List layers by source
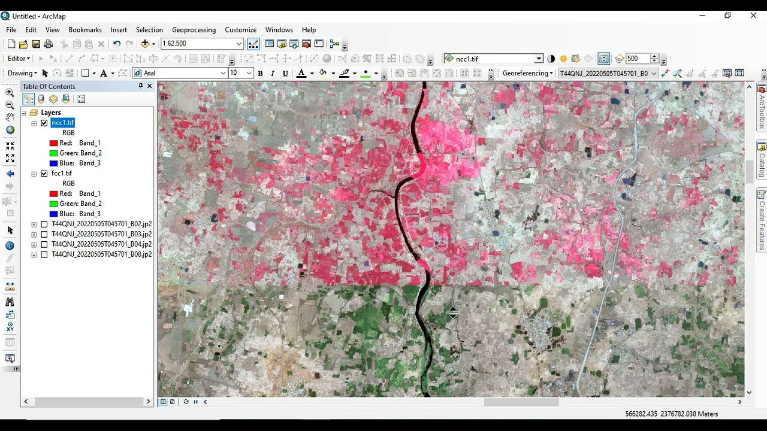Image resolution: width=767 pixels, height=431 pixels. (x=41, y=99)
